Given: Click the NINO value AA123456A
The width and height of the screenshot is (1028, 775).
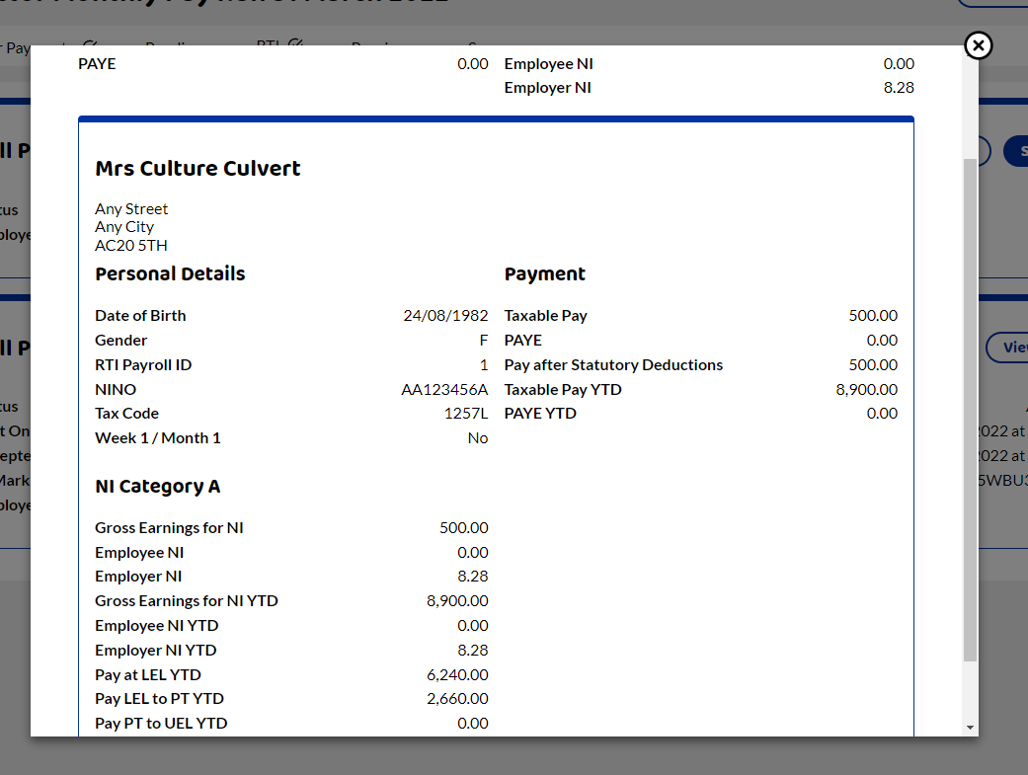Looking at the screenshot, I should (x=446, y=389).
